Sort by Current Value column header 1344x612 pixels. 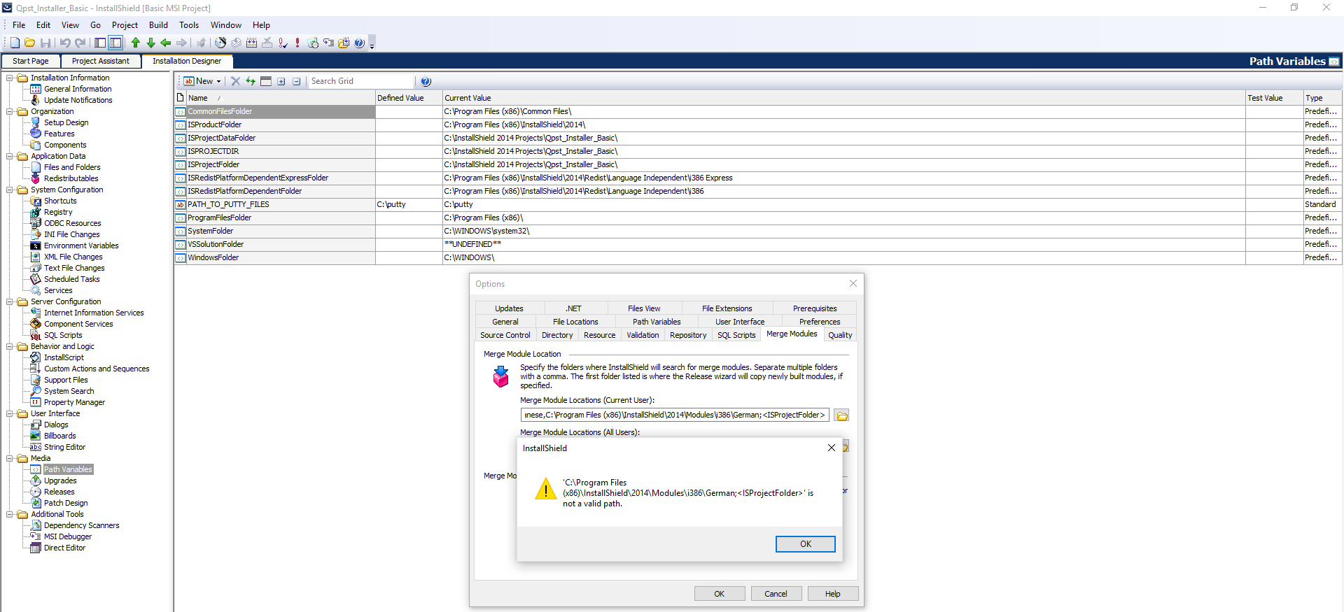coord(843,98)
